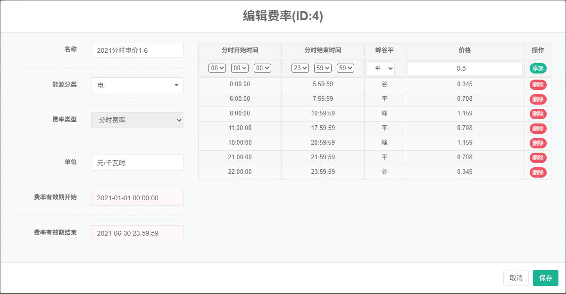Click the 添加 button to add new rate period
Image resolution: width=566 pixels, height=294 pixels.
click(538, 68)
